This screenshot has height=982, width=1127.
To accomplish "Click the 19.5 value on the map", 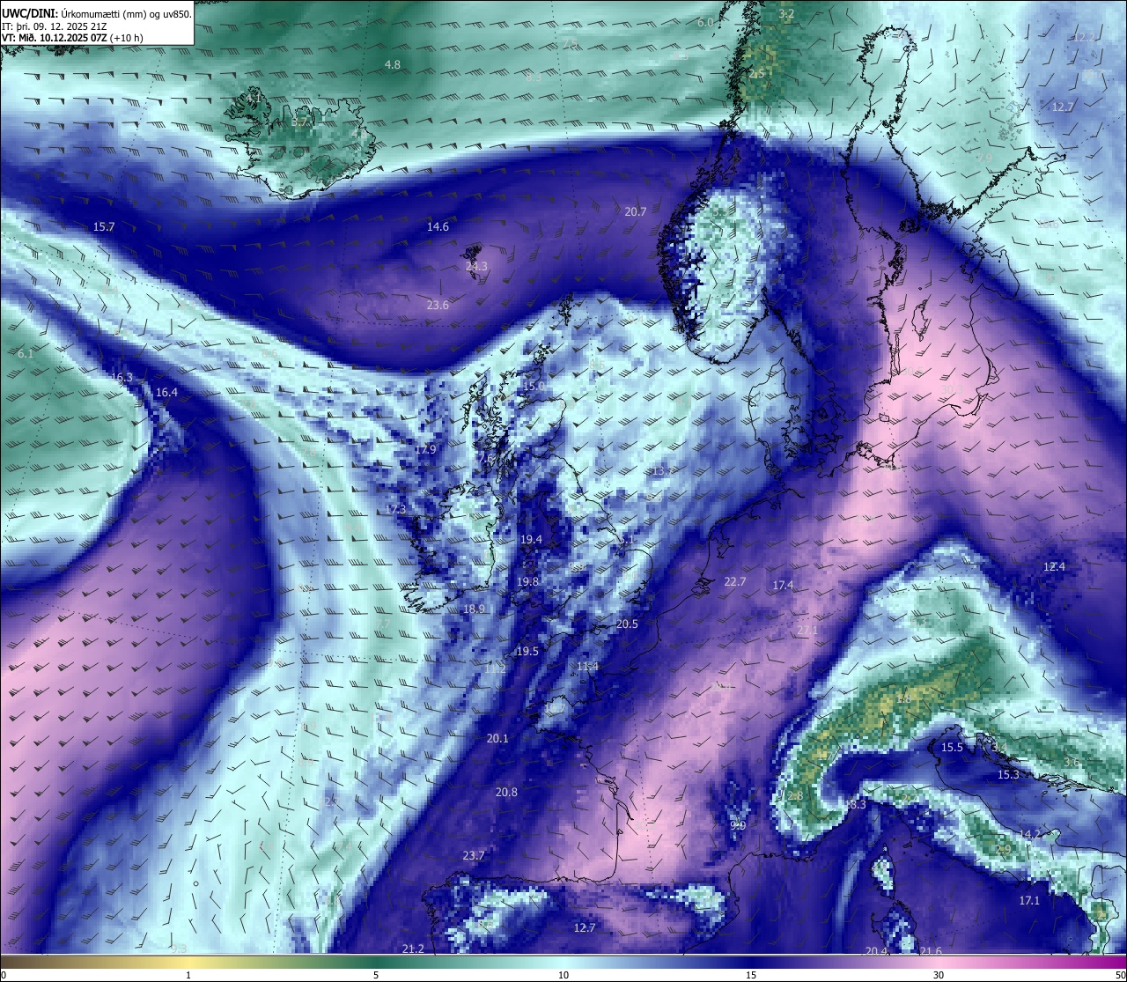I will click(527, 652).
